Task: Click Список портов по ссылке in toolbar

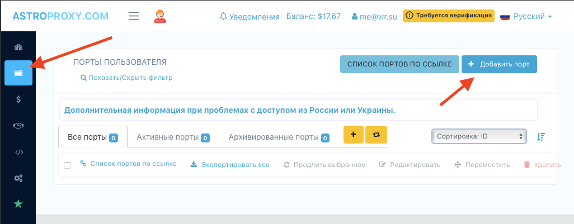Action: (x=128, y=164)
